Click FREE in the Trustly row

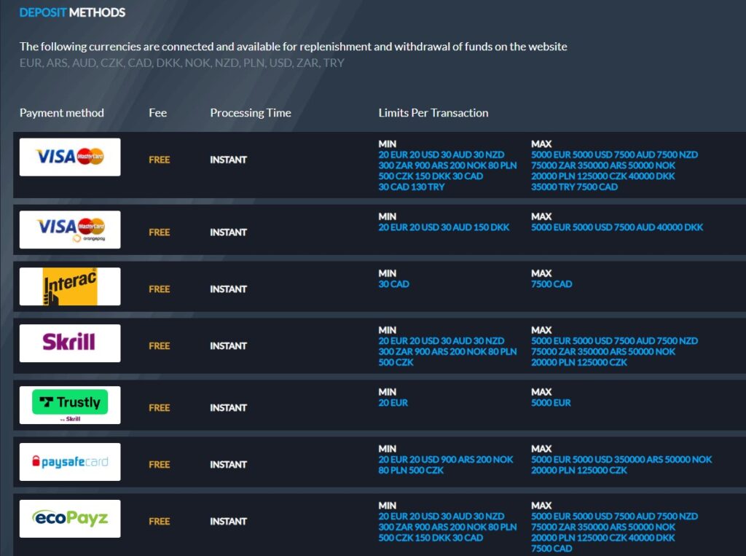click(x=160, y=407)
